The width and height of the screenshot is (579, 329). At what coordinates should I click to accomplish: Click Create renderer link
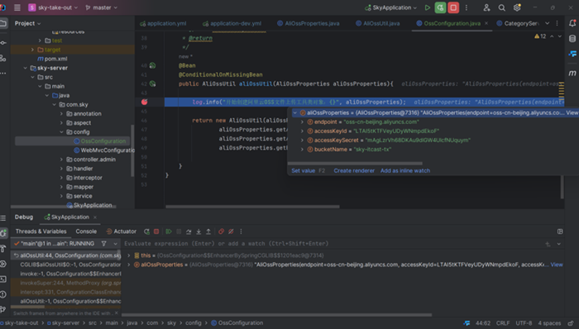click(354, 170)
